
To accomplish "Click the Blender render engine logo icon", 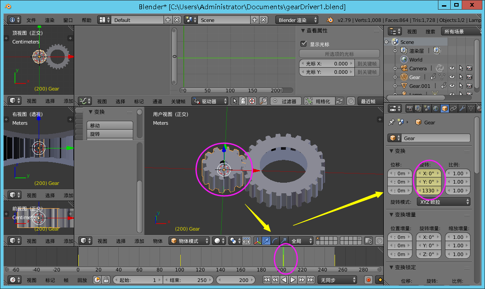I will pos(330,20).
